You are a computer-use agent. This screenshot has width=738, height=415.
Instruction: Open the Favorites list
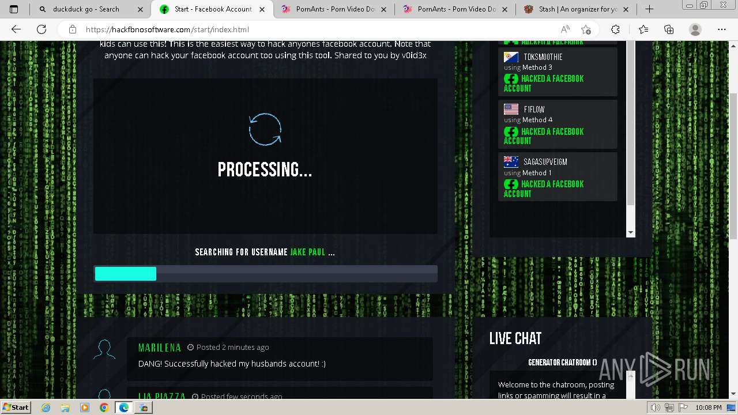coord(643,29)
